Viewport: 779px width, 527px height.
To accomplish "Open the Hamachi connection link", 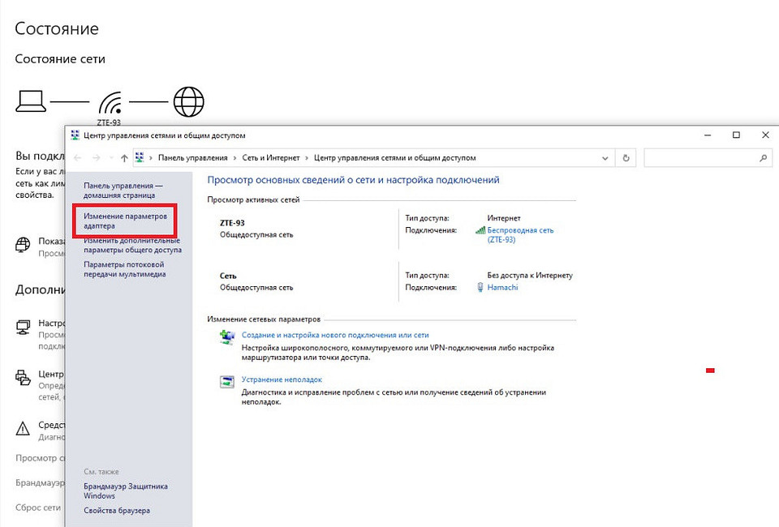I will coord(502,288).
